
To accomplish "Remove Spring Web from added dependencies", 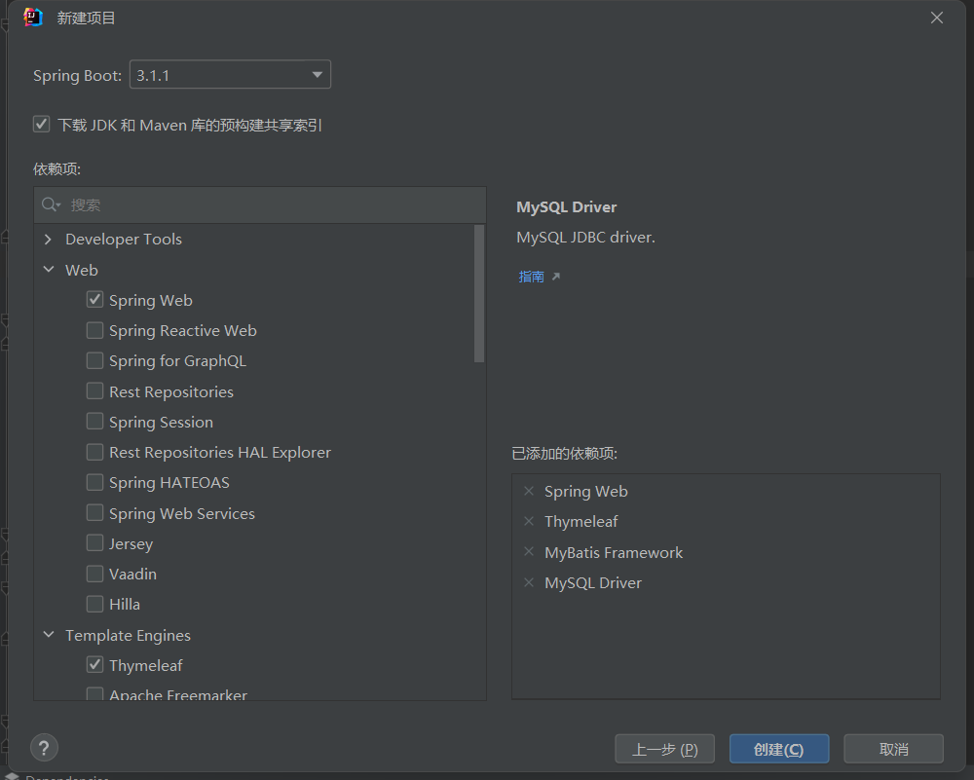I will 529,492.
